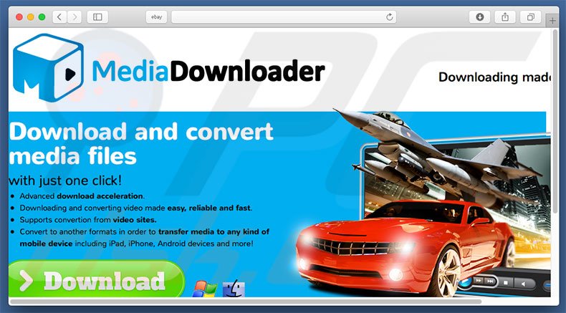
Task: Click the green full-screen window button
Action: point(42,17)
